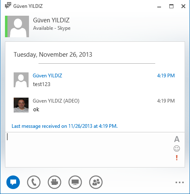Screen dimensions: 190x194
Task: Click the large contact avatar in header
Action: (x=18, y=26)
